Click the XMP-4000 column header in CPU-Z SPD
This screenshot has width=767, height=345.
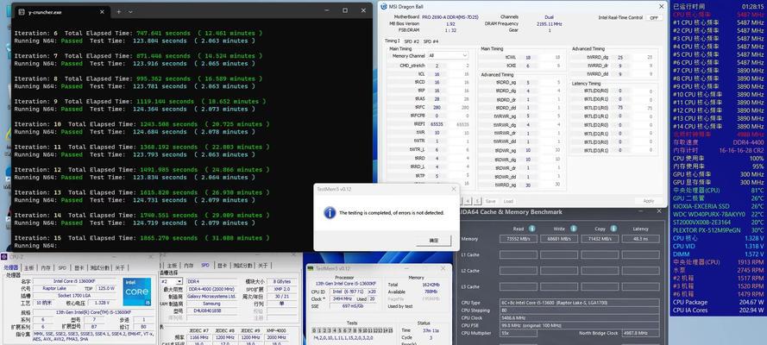[276, 330]
